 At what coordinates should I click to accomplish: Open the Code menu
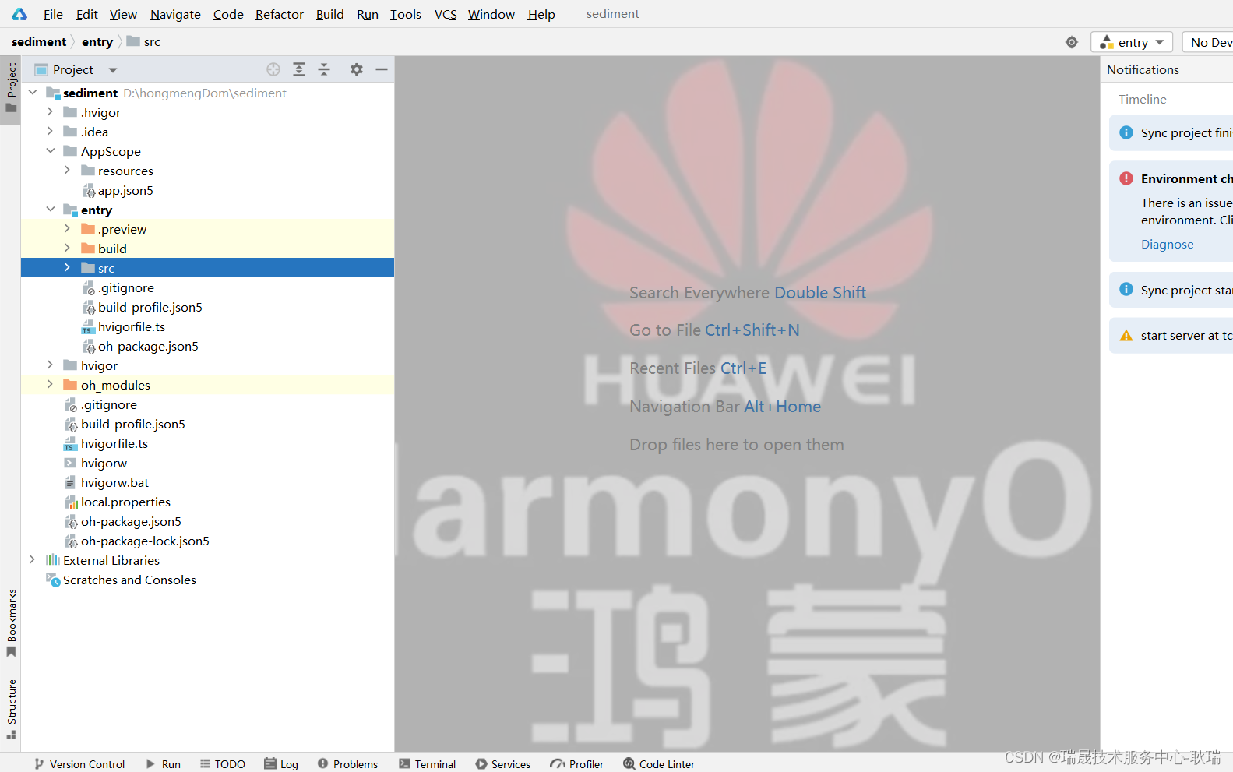228,14
